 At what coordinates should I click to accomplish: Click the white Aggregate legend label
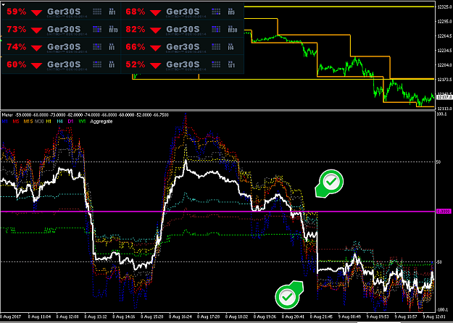point(101,122)
